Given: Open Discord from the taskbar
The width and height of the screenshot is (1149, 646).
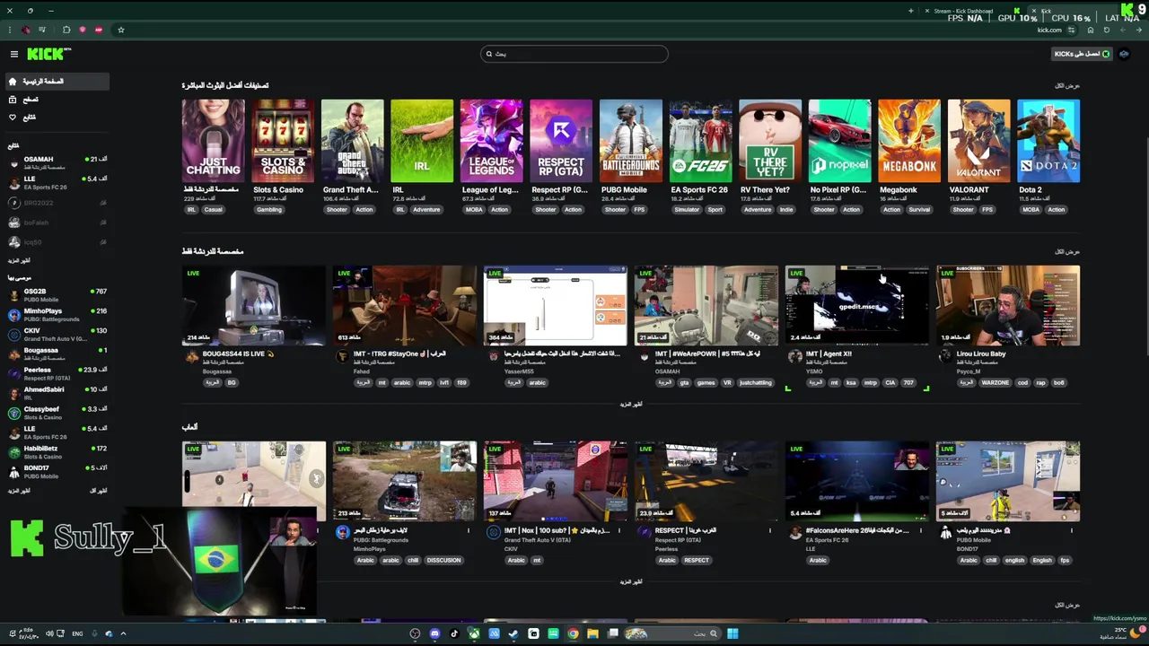Looking at the screenshot, I should point(434,633).
